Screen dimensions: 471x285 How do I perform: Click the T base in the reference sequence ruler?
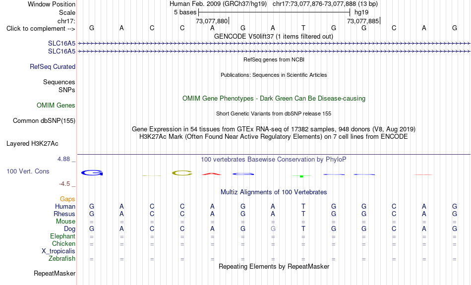(303, 28)
